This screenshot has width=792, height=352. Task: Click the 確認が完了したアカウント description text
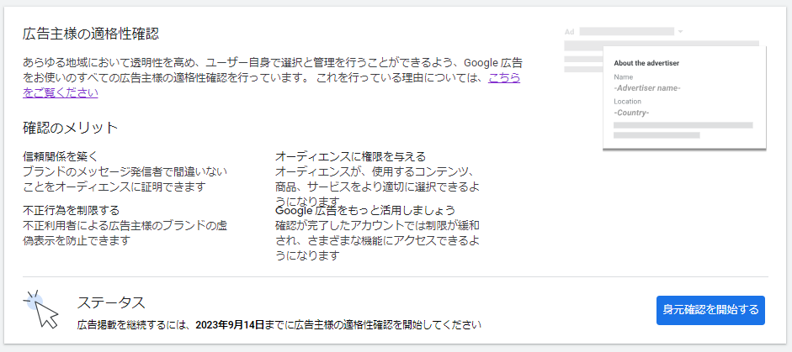tap(377, 239)
